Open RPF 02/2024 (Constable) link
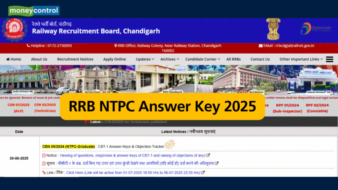338x190 pixels. pos(317,108)
